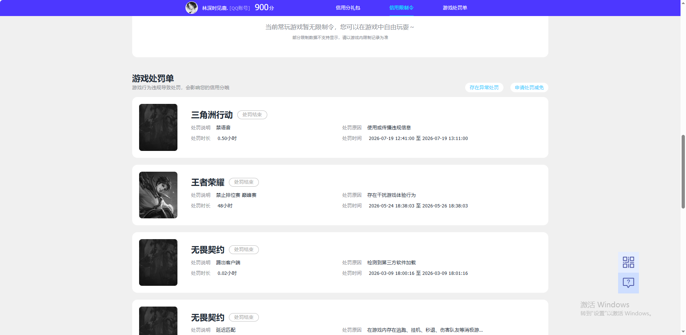Switch to 信用分礼包 tab
Screen dimensions: 686x335
(348, 8)
